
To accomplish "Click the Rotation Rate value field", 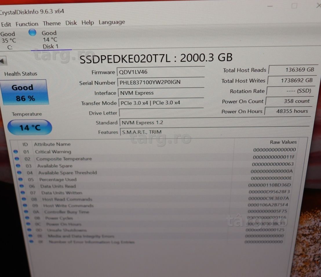I will [290, 91].
